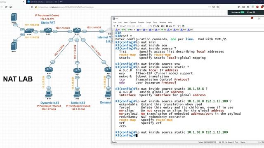Open the SecureCRT Connect icon in toolbar

click(114, 26)
